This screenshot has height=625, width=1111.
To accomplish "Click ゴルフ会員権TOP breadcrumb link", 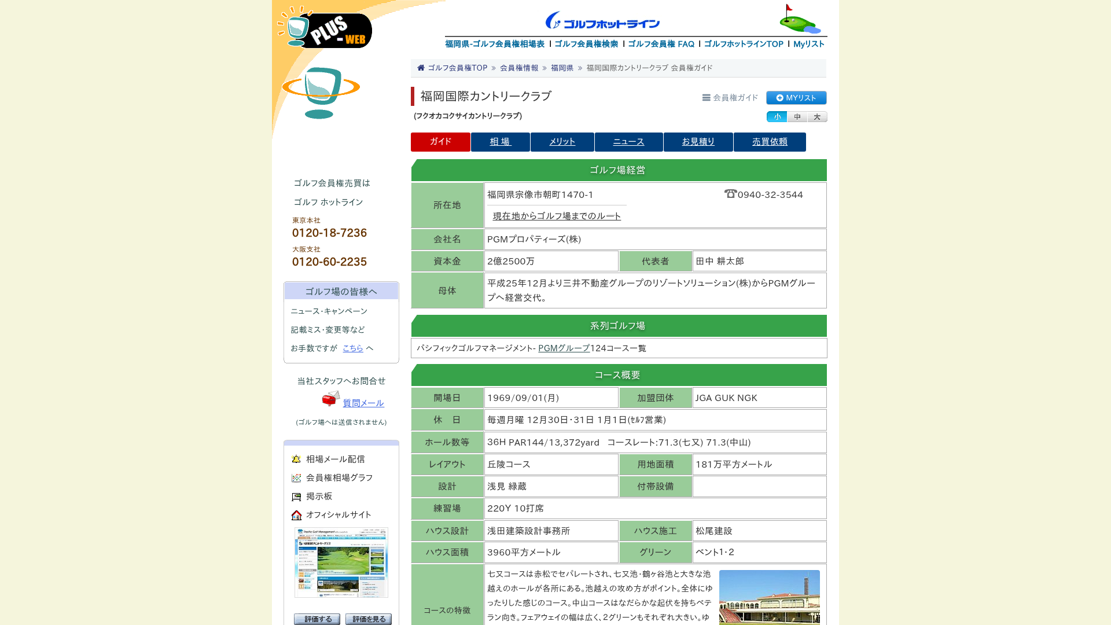I will pos(457,68).
